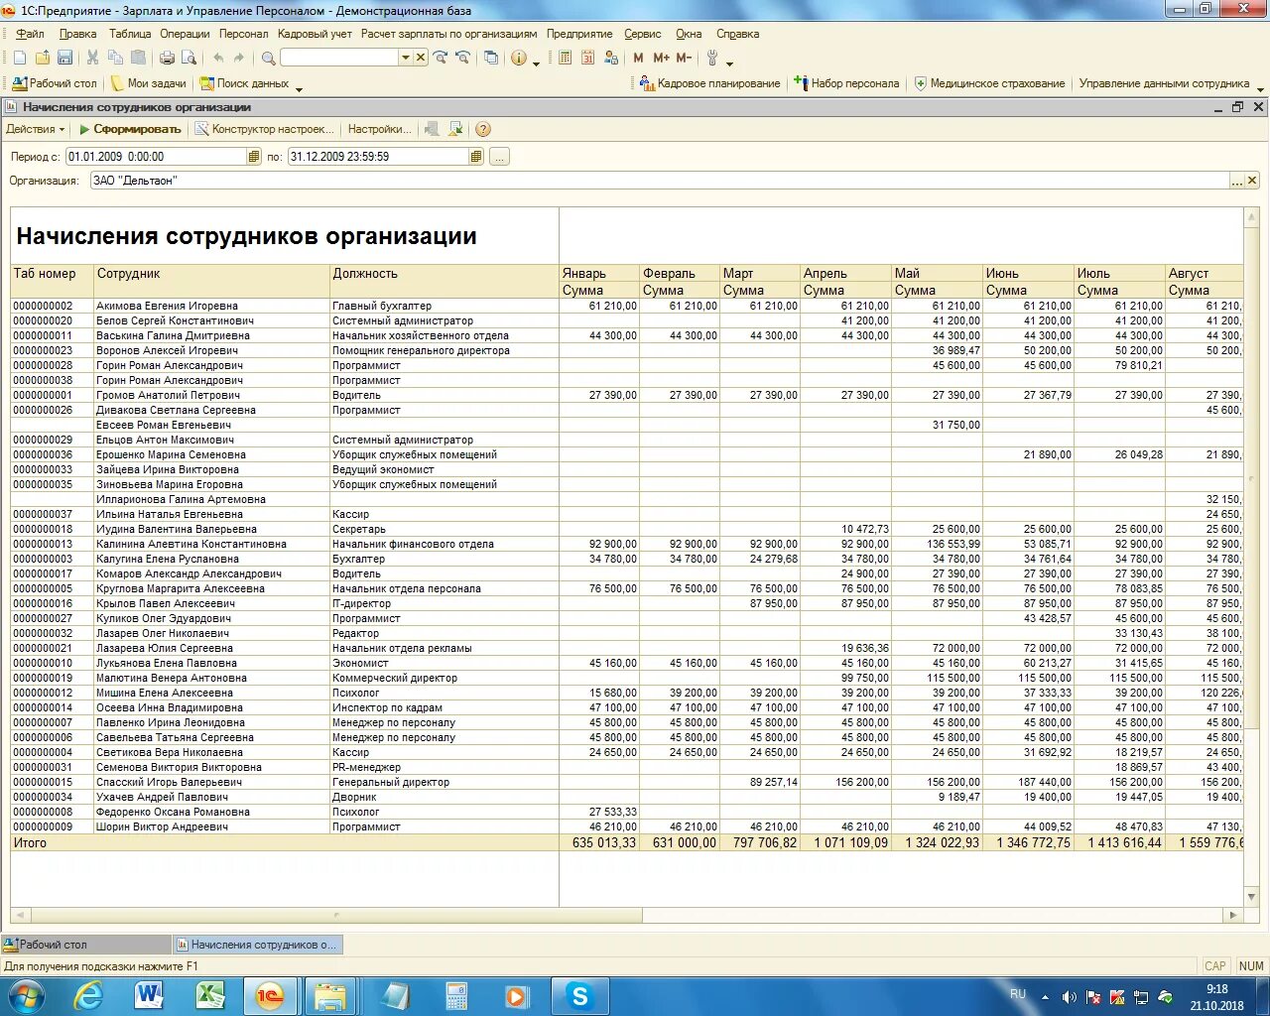Open Поиск данных from toolbar

(244, 83)
